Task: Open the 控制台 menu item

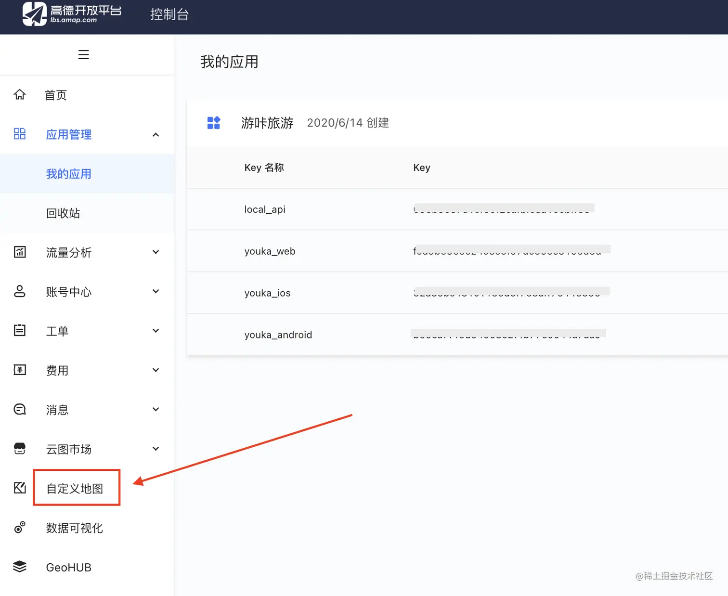Action: (x=169, y=15)
